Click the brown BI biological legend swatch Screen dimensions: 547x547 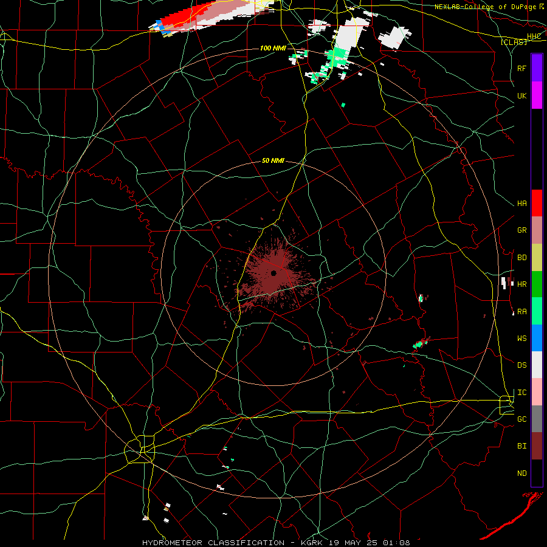(537, 446)
